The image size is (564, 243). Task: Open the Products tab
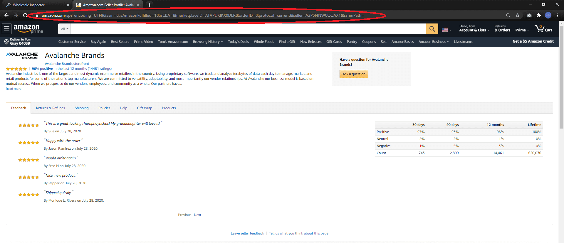[169, 108]
